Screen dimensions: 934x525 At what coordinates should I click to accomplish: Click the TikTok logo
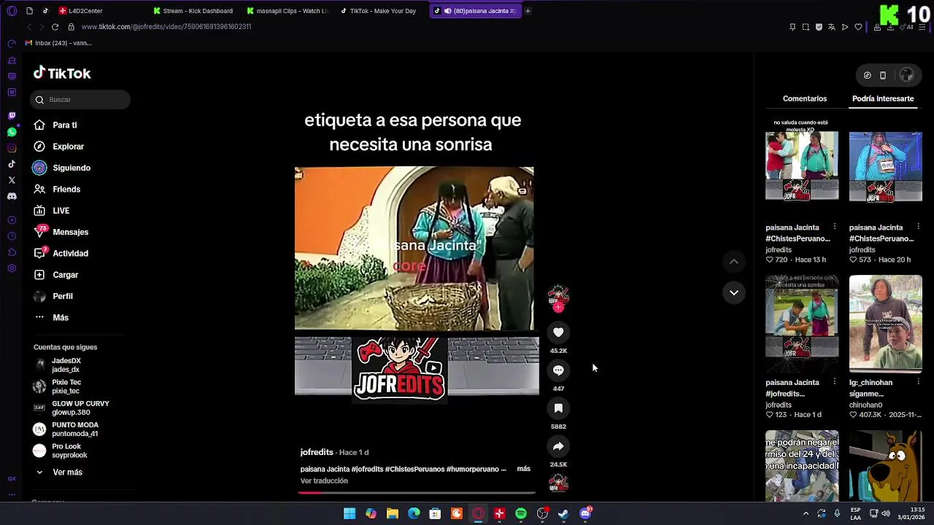pos(62,73)
